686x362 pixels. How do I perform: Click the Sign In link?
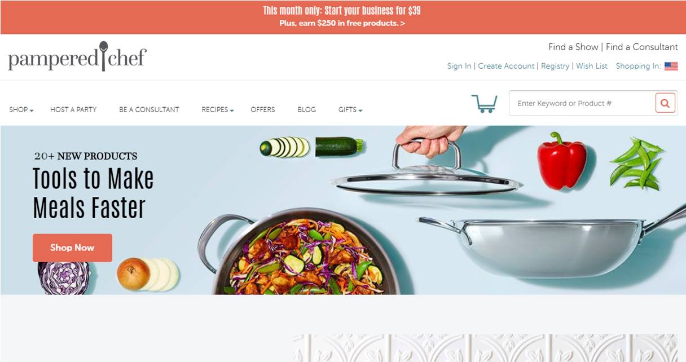coord(459,66)
